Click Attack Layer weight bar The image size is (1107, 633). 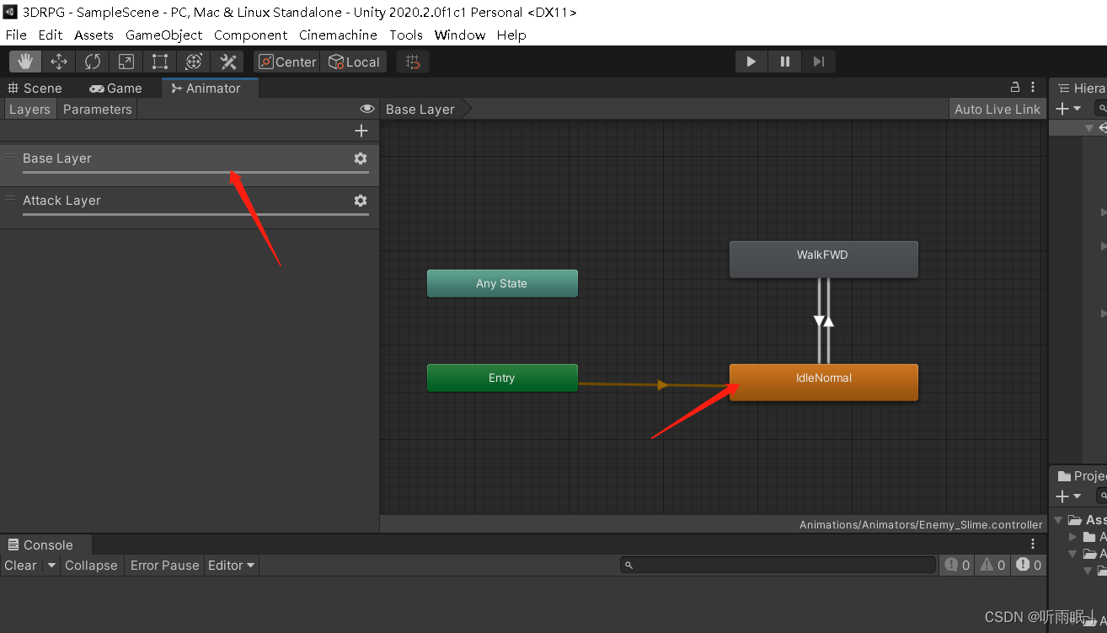coord(195,214)
